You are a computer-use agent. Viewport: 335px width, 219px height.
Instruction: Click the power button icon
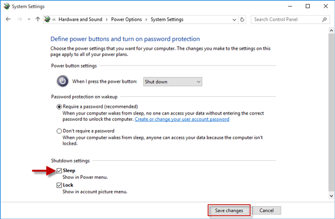[63, 81]
